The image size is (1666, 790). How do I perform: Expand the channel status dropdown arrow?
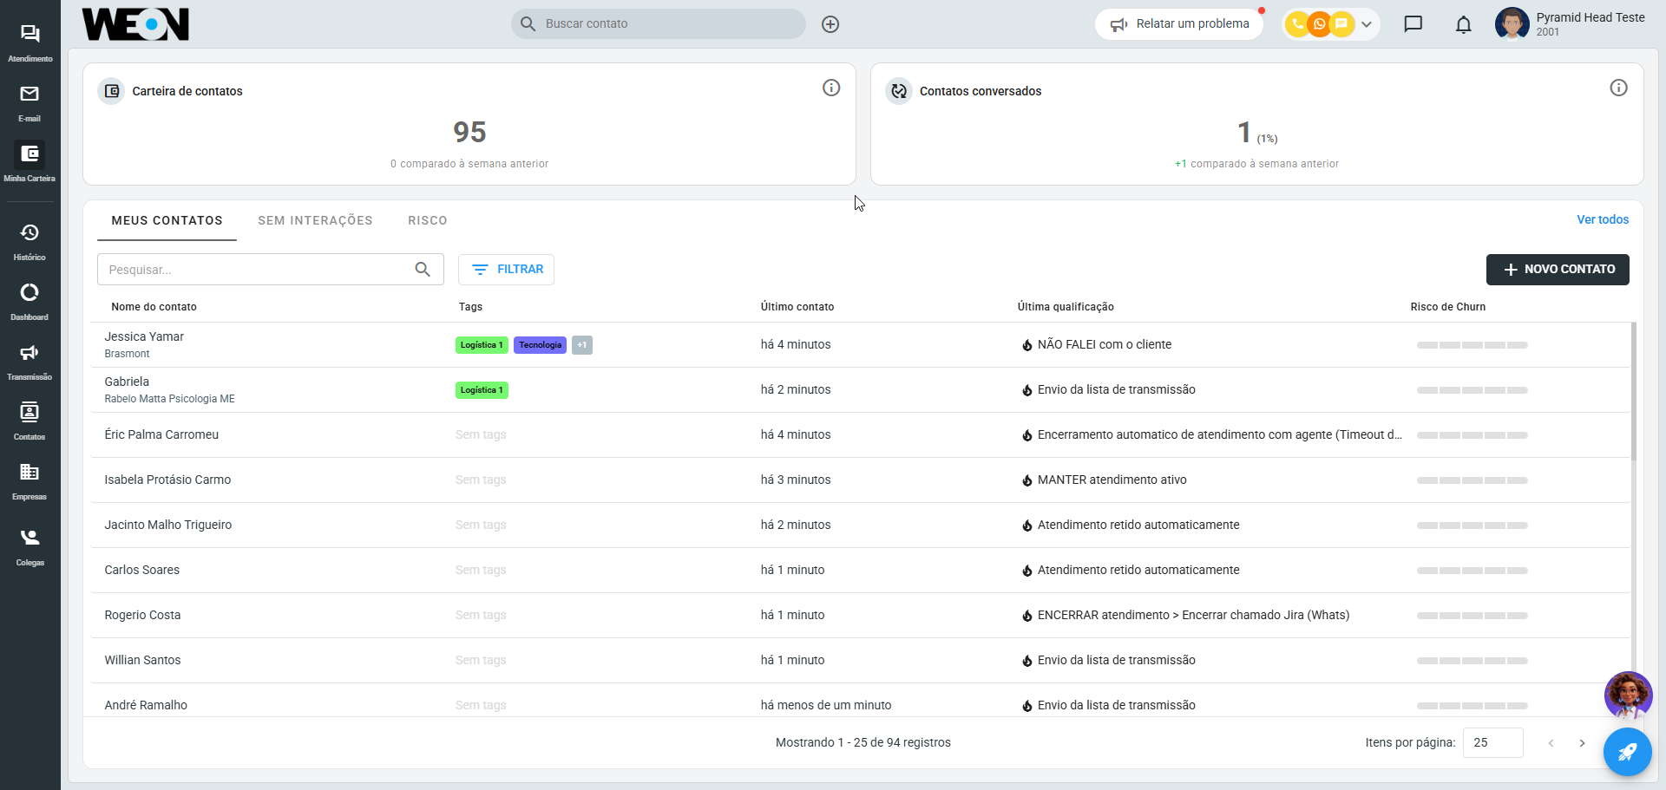click(x=1367, y=24)
